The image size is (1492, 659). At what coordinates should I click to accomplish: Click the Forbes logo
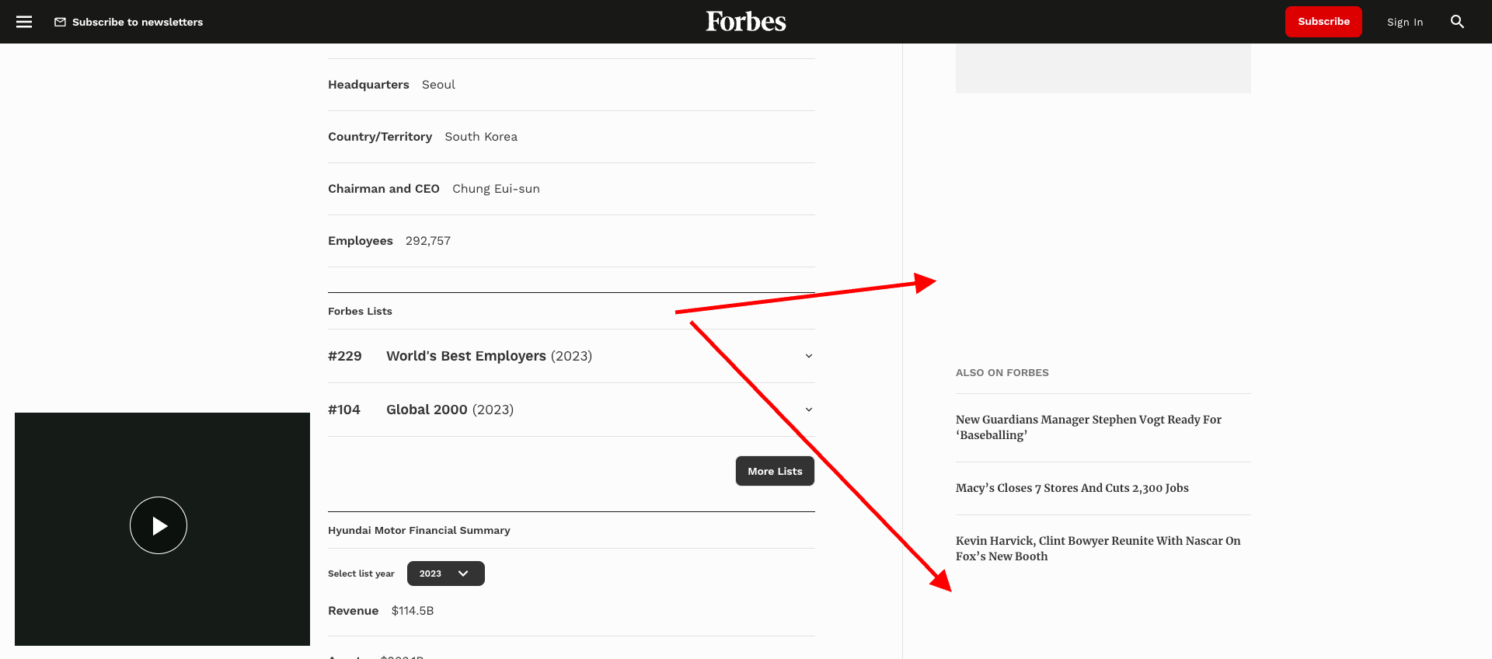(745, 21)
